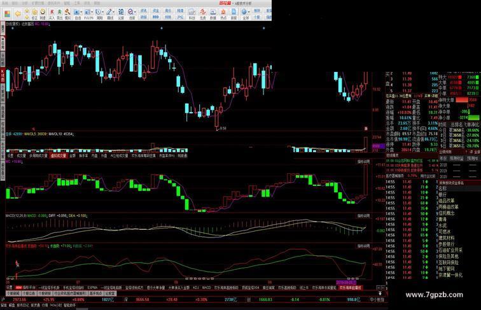Select the highlighted 虚拟成交量 tab

coord(59,155)
